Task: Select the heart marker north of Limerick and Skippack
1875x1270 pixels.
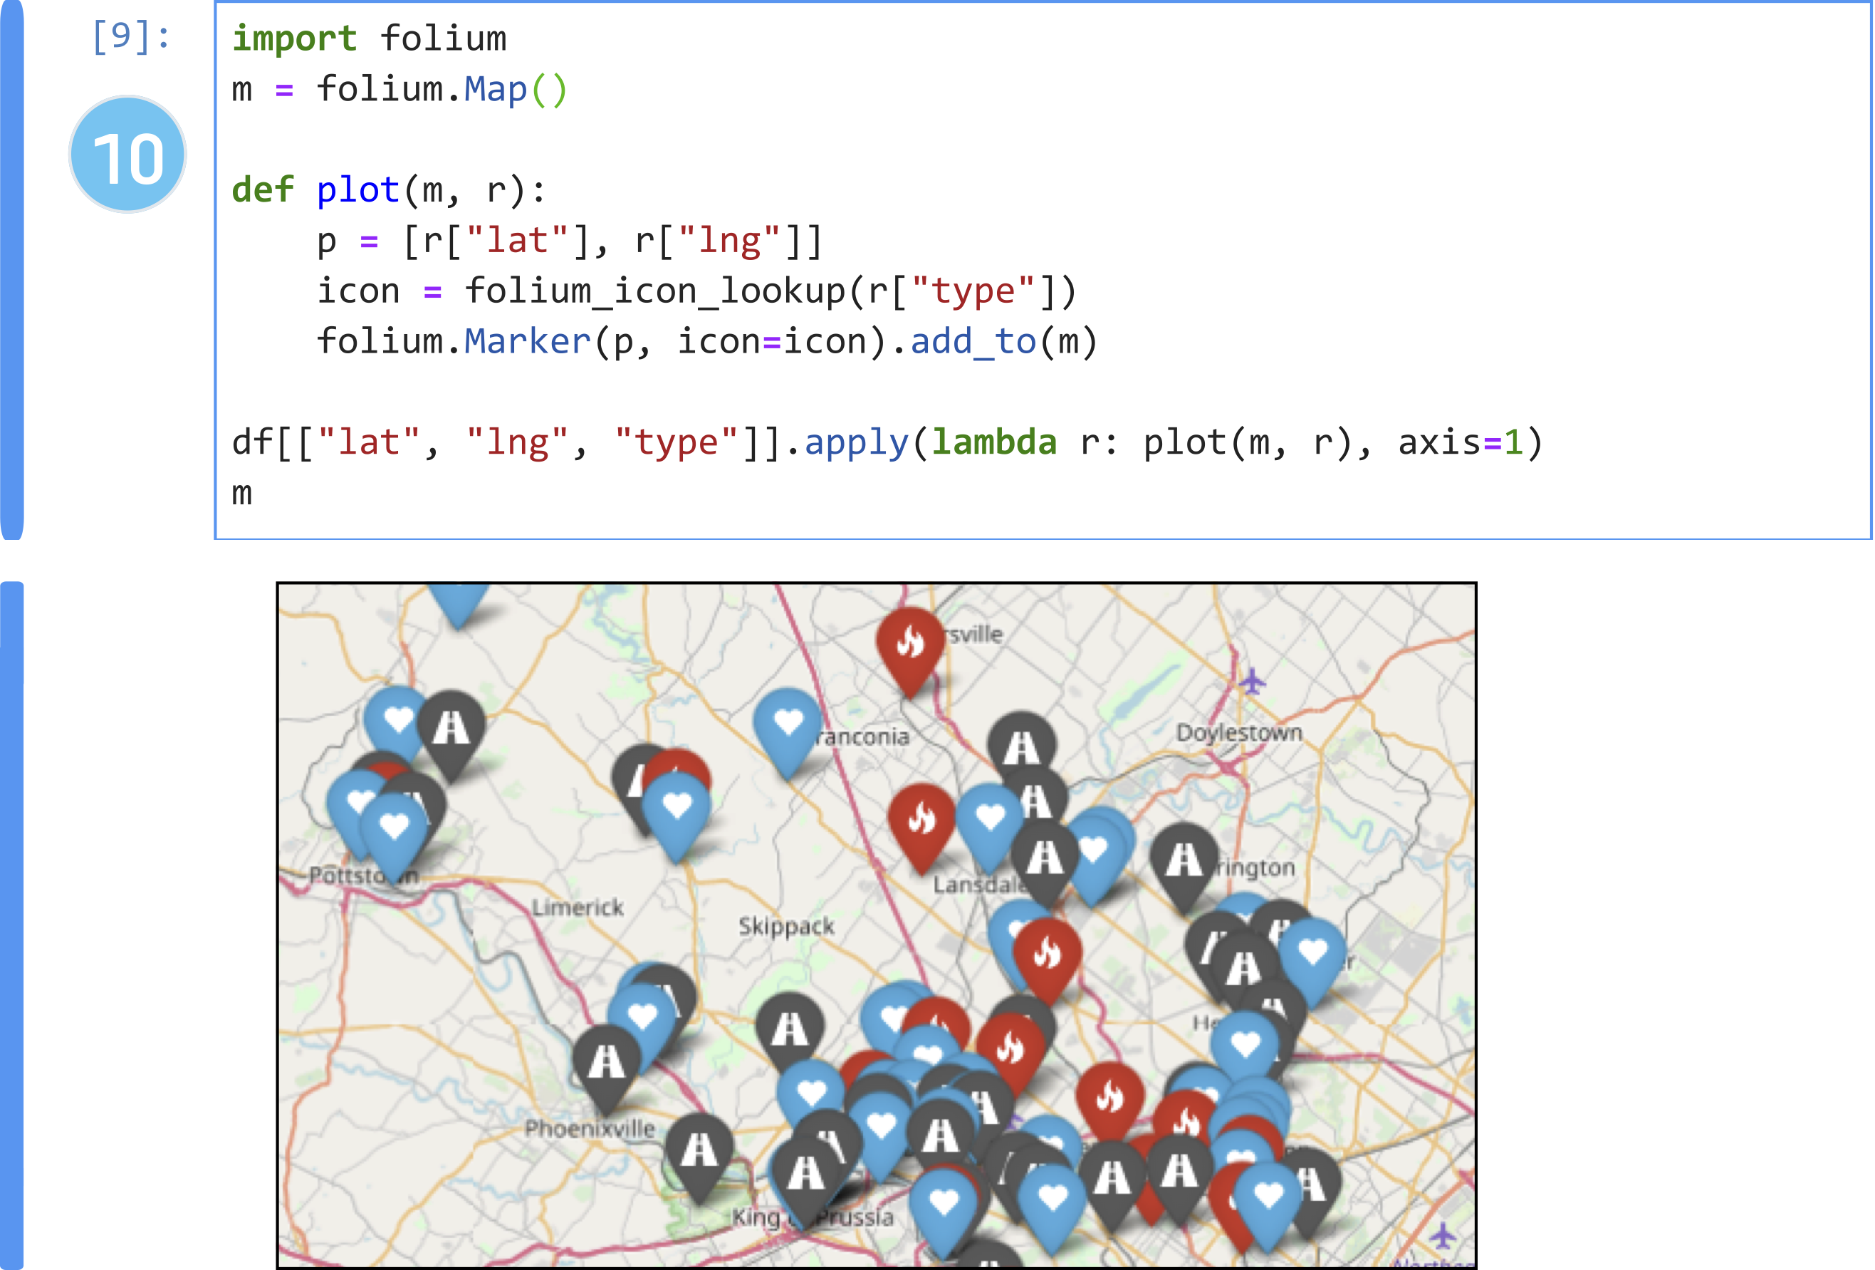Action: [676, 816]
